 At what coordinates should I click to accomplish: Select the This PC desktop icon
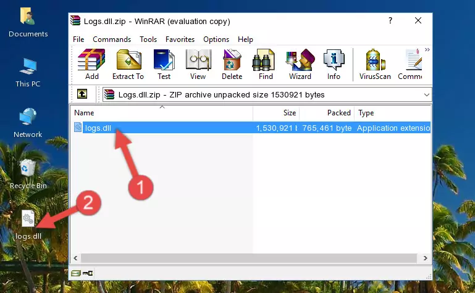click(x=28, y=73)
